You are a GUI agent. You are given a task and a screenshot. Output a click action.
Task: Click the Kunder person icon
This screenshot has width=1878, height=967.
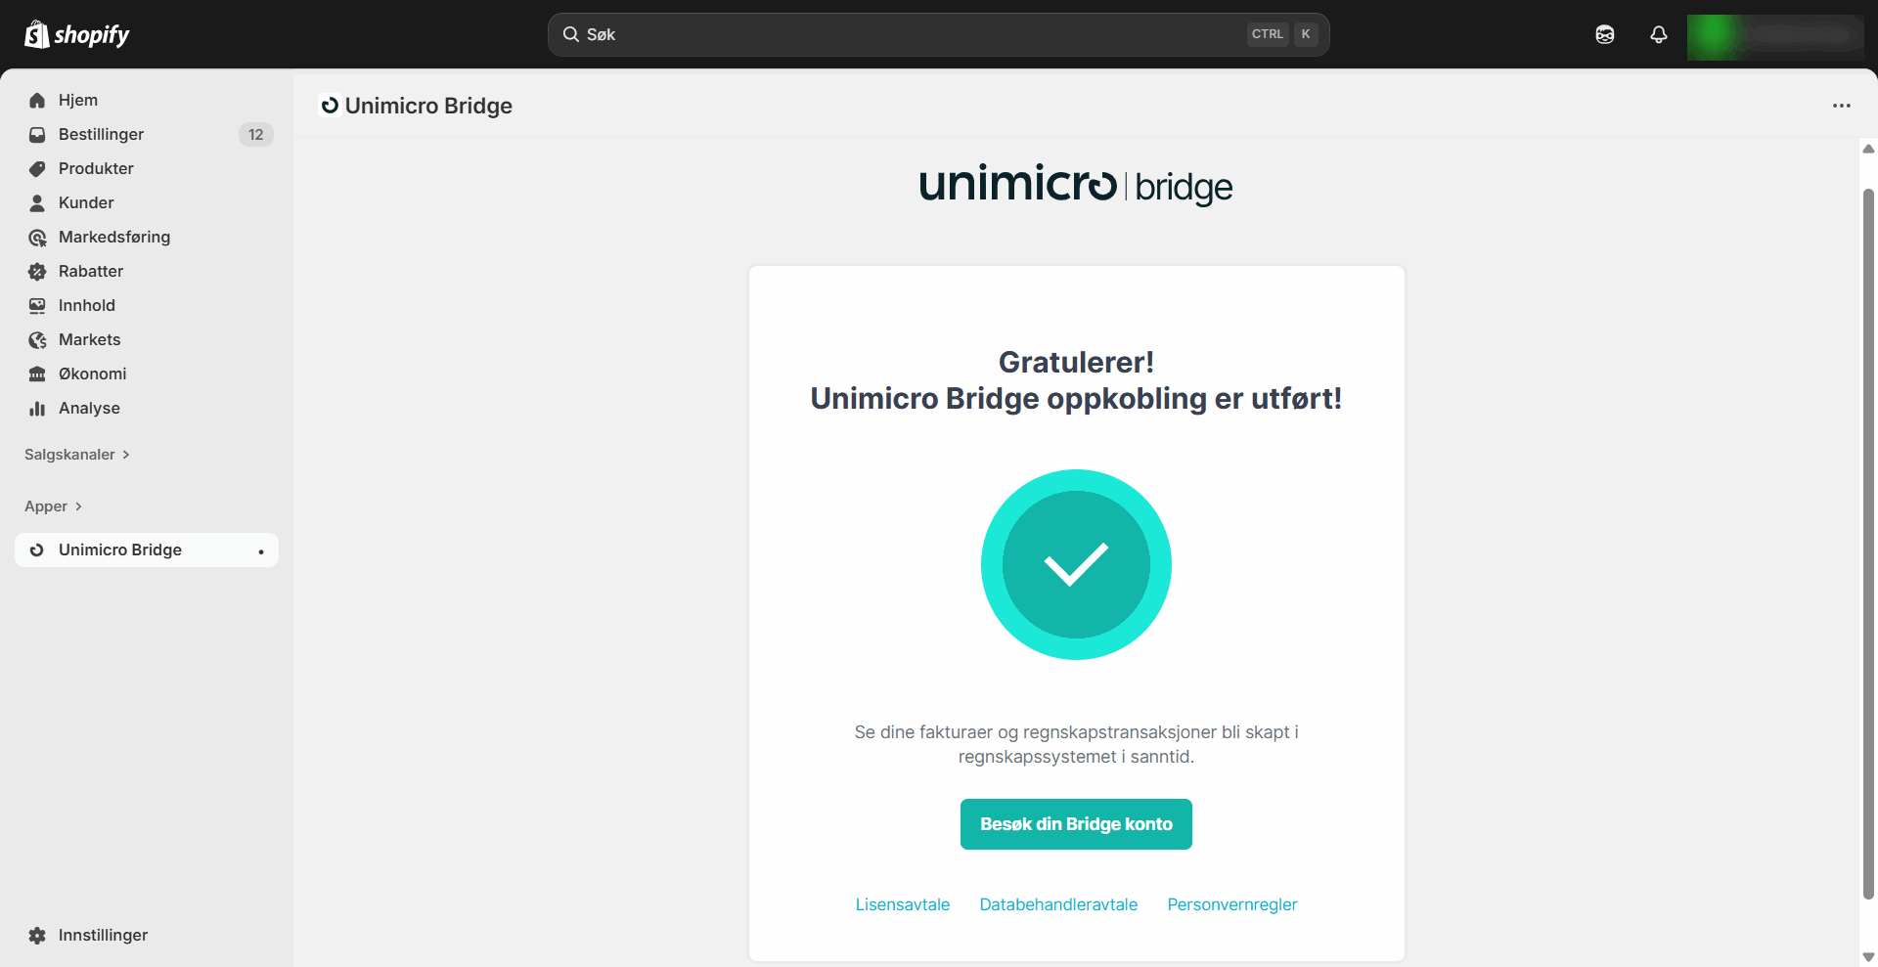pos(36,202)
